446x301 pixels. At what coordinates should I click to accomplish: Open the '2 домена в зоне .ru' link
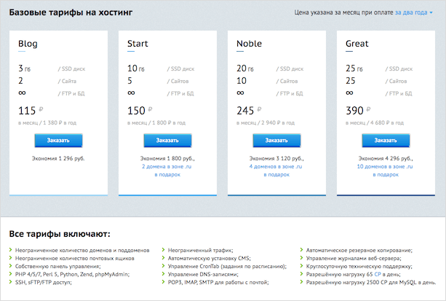[x=167, y=167]
